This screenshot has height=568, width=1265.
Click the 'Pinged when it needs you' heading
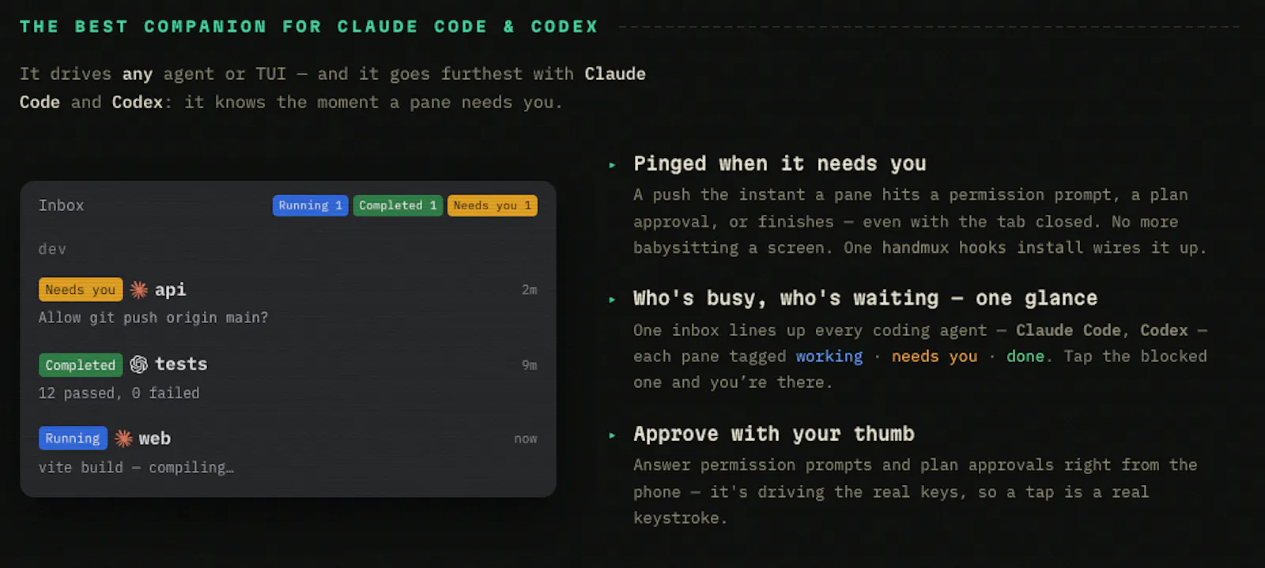pos(780,164)
